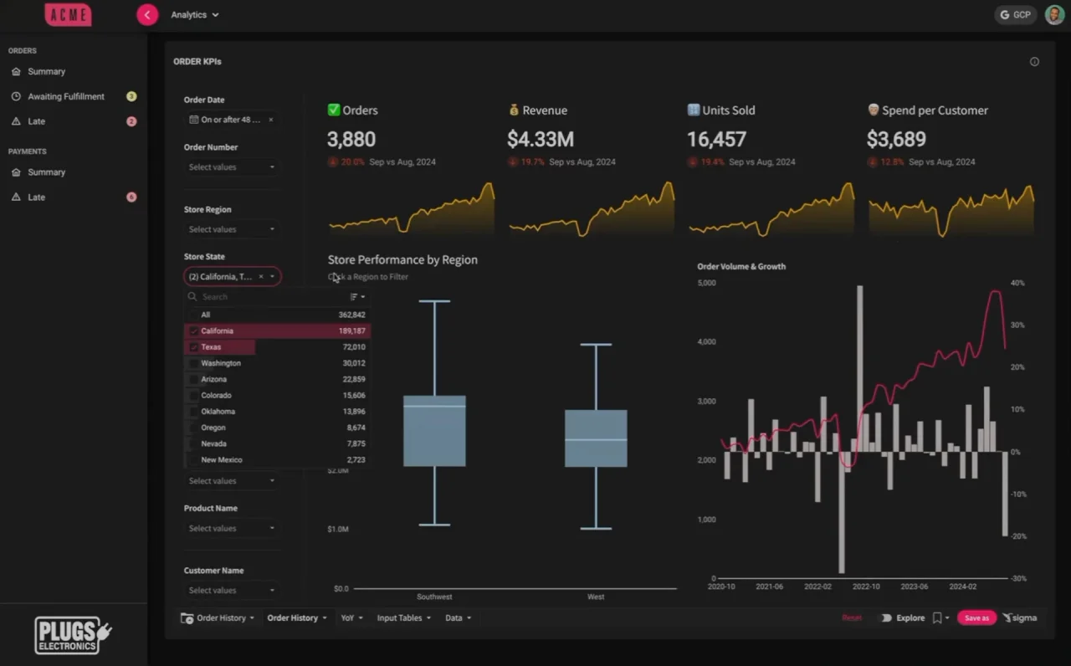
Task: Click the Reset link
Action: (852, 618)
